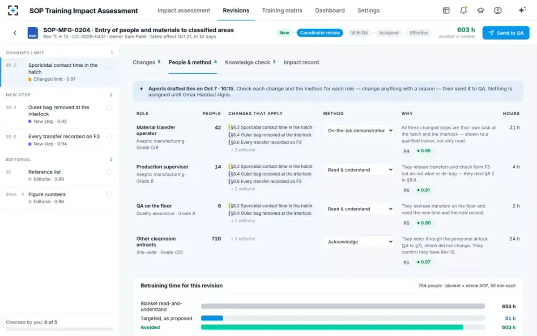This screenshot has height=336, width=537.
Task: Click the green Avoided bar
Action: (x=332, y=327)
